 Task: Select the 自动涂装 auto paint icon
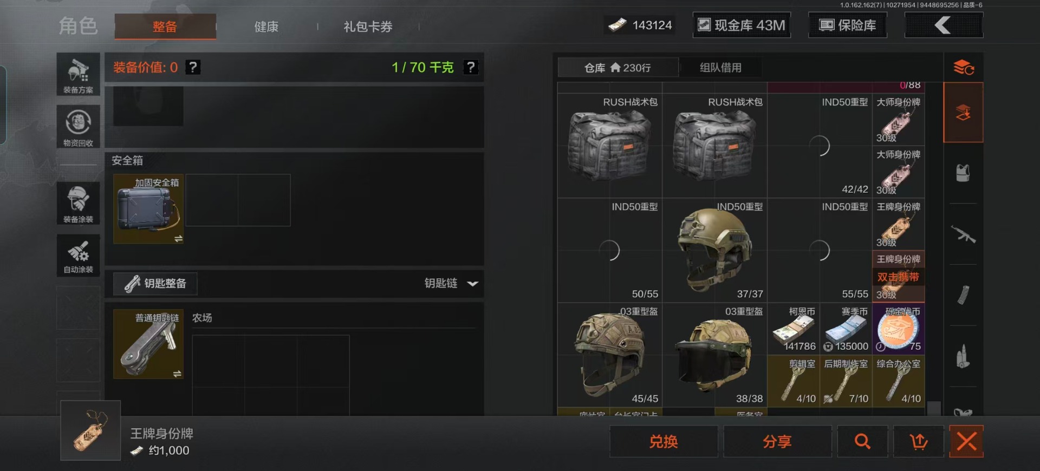[x=78, y=255]
